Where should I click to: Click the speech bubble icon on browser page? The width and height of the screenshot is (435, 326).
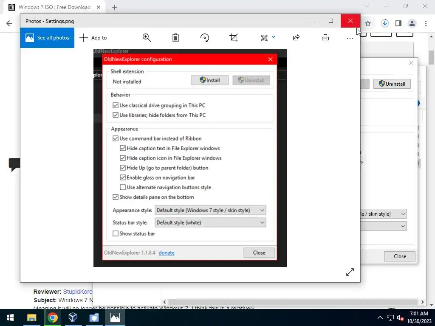(x=14, y=164)
